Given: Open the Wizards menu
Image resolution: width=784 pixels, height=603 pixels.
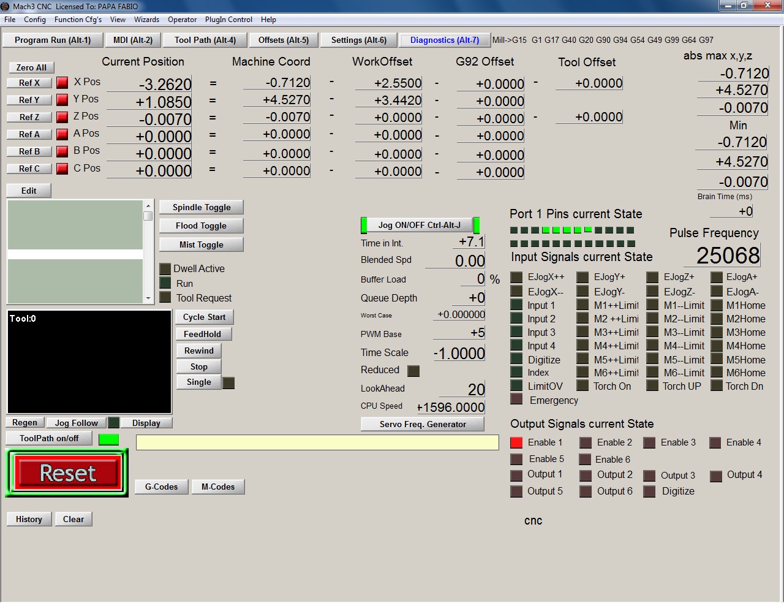Looking at the screenshot, I should (146, 20).
